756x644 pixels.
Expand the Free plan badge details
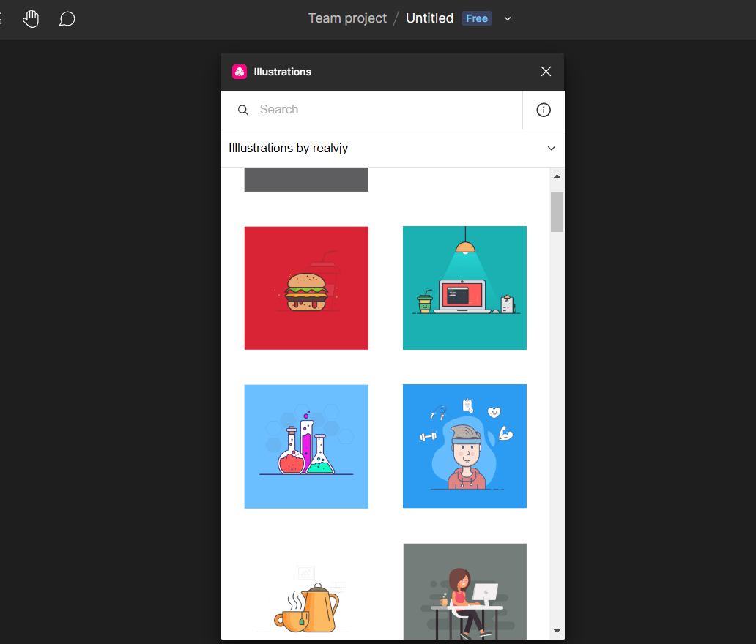476,18
